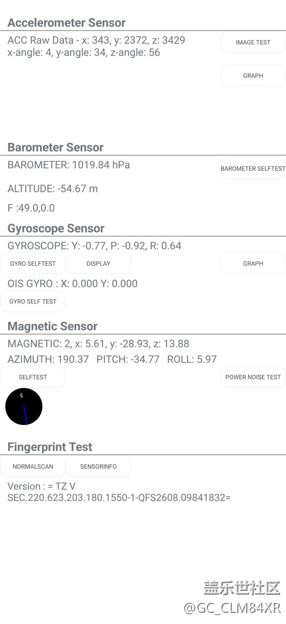286x624 pixels.
Task: Run the BAROMETER SELFTEST
Action: 253,168
